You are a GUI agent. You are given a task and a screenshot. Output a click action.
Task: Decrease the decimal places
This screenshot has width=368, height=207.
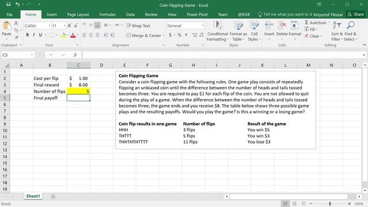[201, 35]
